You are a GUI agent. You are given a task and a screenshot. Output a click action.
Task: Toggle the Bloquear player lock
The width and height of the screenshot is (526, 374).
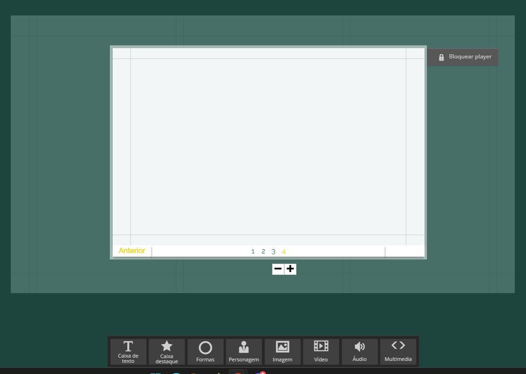462,57
